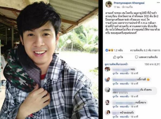Click ตอบกลับ under the คนนี้เหมาะ comment
This screenshot has width=161, height=119.
pyautogui.click(x=124, y=107)
